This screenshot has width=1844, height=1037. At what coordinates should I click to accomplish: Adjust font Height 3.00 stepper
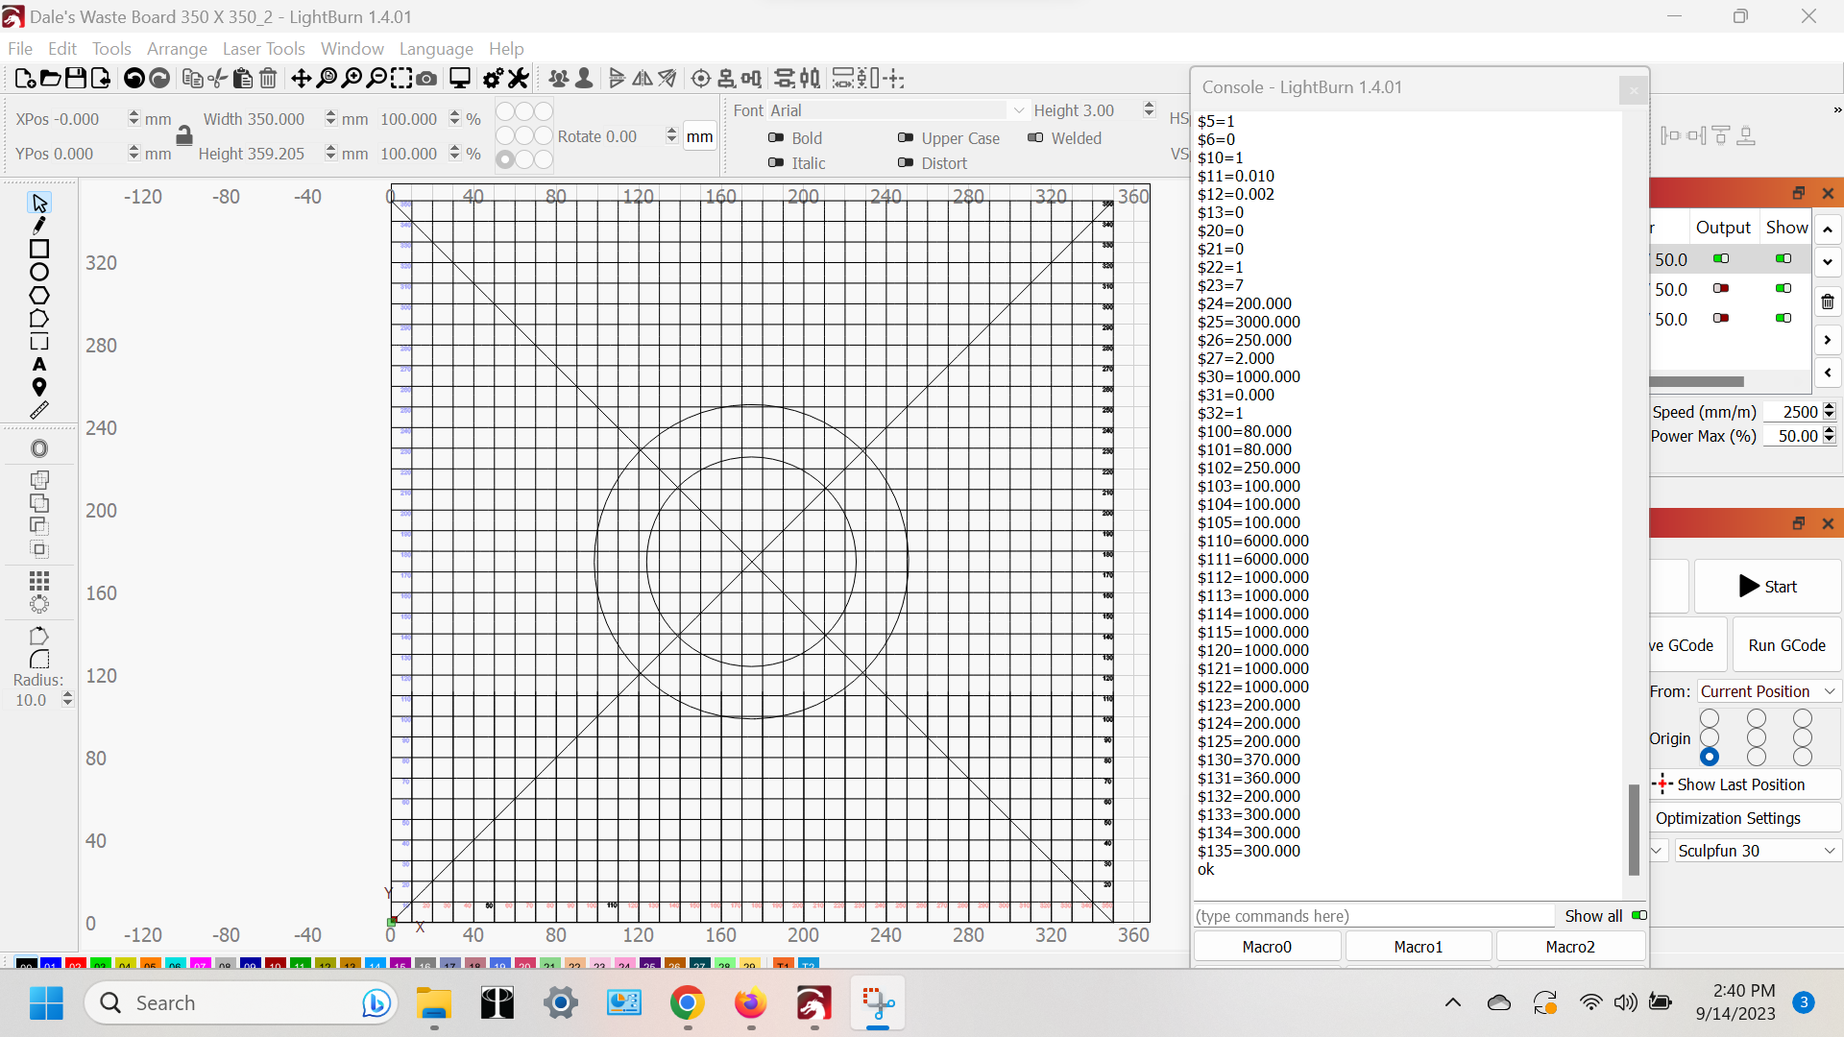point(1149,110)
